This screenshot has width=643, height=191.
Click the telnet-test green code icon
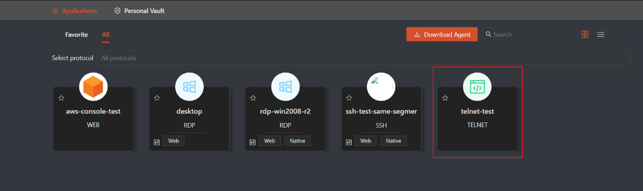[x=477, y=87]
